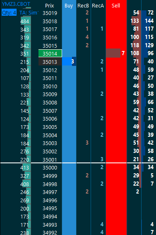
Task: Click price 35019
Action: tap(50, 13)
